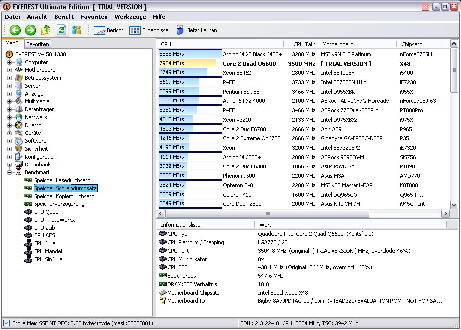Expand the Motherboard tree node
Viewport: 461px width, 330px height.
tap(10, 70)
